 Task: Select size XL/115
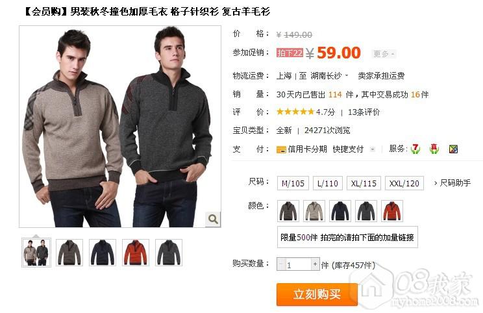(364, 183)
